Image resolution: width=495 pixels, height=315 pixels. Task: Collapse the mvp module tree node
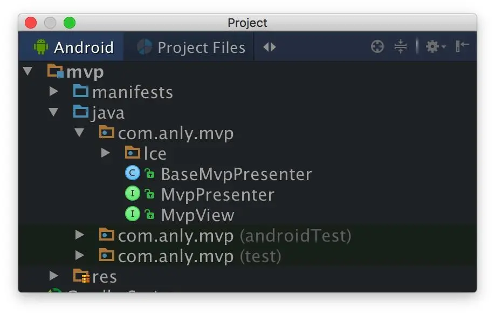tap(28, 71)
